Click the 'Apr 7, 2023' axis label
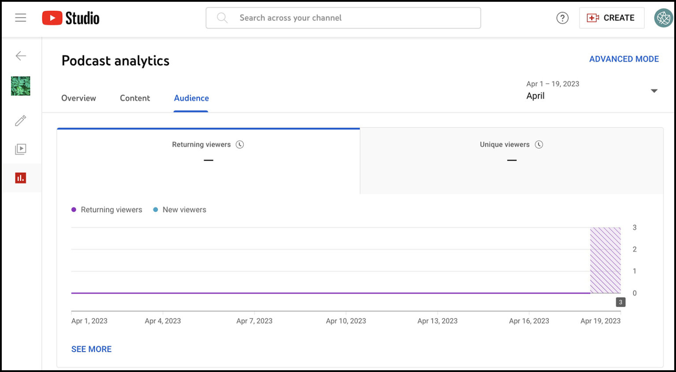Viewport: 676px width, 372px height. tap(254, 321)
